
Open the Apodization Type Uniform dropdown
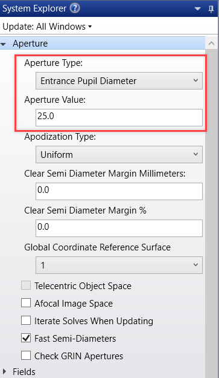(119, 155)
